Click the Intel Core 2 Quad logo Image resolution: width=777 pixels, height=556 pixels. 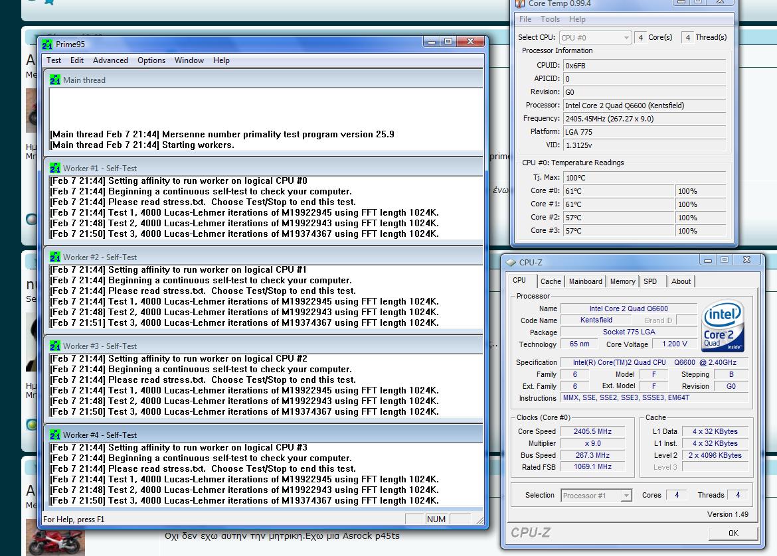(x=723, y=326)
